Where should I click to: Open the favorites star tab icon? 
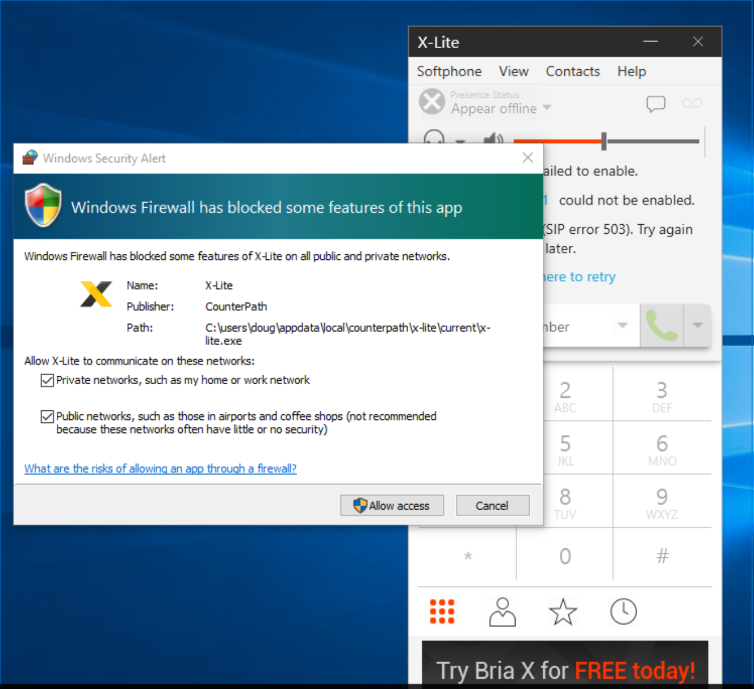click(x=563, y=611)
